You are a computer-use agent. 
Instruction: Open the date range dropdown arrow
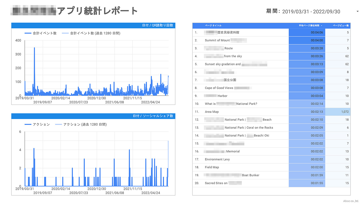click(357, 12)
